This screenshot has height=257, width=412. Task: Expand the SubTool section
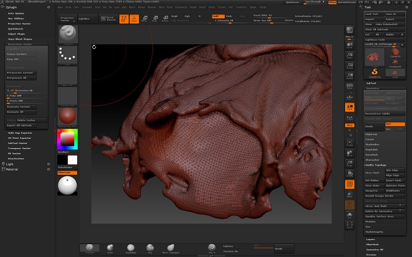[x=371, y=82]
